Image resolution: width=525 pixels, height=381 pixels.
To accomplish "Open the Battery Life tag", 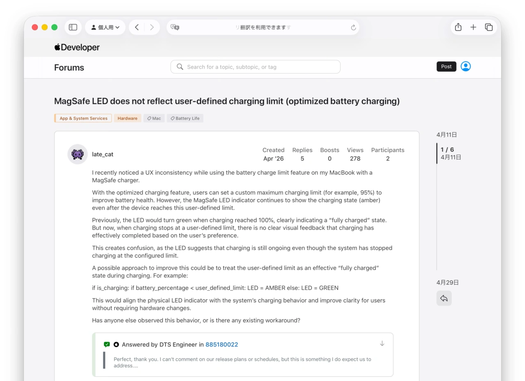I will point(185,118).
